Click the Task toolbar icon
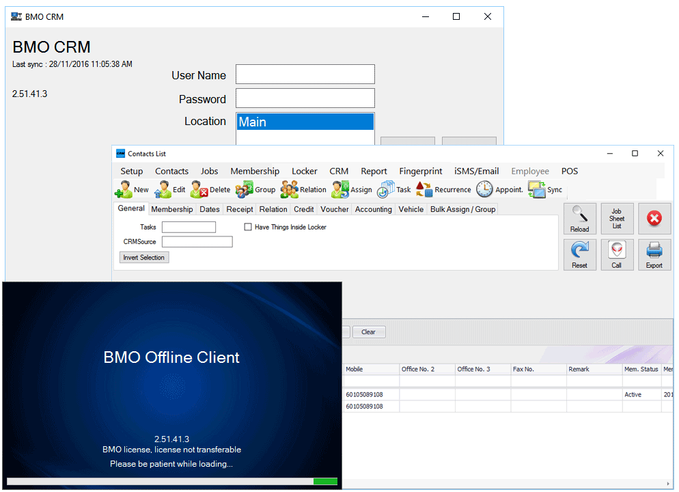This screenshot has height=492, width=679. coord(385,190)
